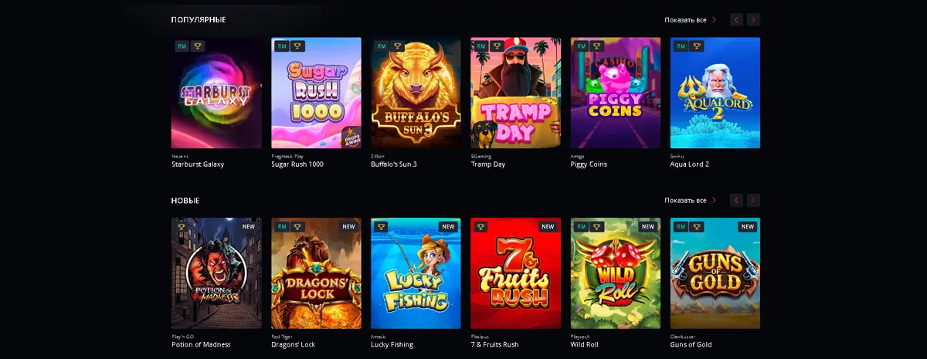The image size is (927, 359).
Task: Advance the Новые carousel to the right
Action: 753,200
